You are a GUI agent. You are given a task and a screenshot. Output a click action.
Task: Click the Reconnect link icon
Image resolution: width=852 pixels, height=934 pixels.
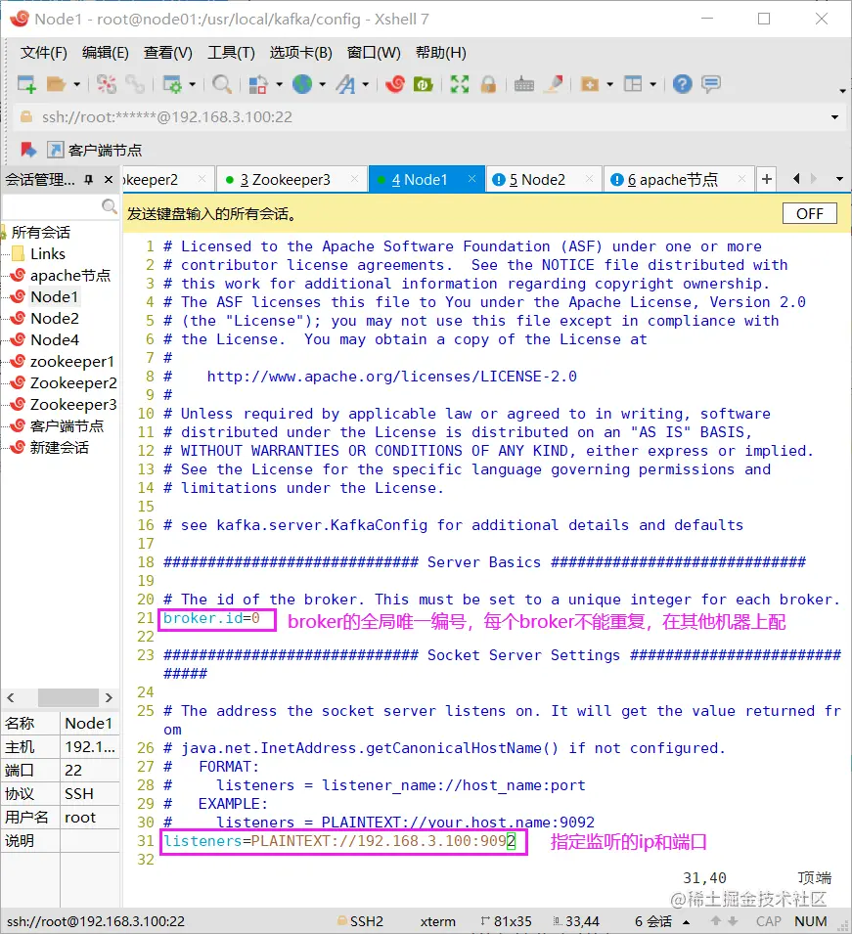coord(135,84)
